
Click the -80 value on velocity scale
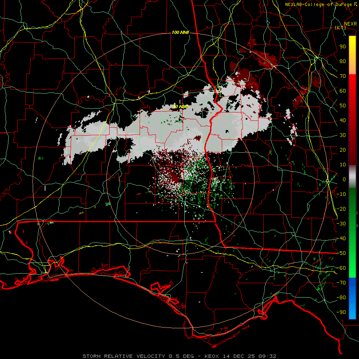coord(341,298)
